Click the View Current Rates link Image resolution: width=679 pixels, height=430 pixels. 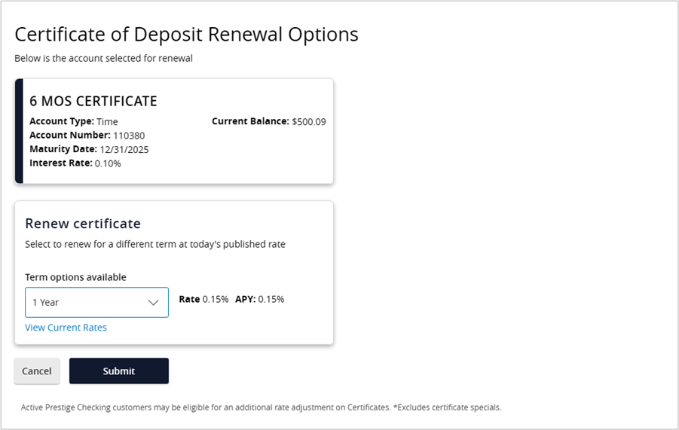[66, 328]
